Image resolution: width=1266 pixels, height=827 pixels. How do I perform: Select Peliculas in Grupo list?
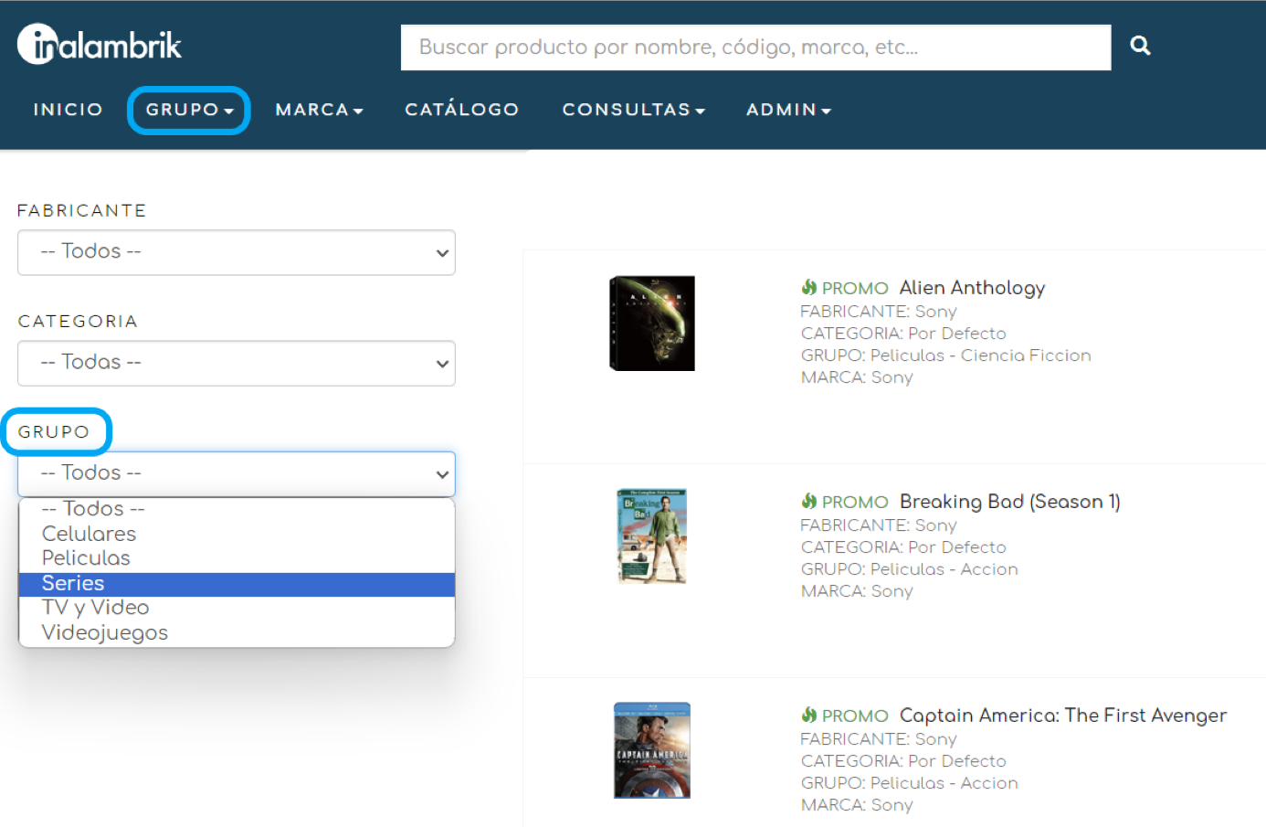click(237, 558)
